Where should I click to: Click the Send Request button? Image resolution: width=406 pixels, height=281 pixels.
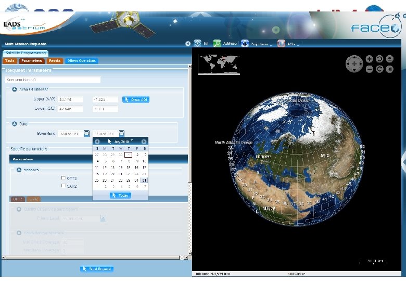click(97, 269)
